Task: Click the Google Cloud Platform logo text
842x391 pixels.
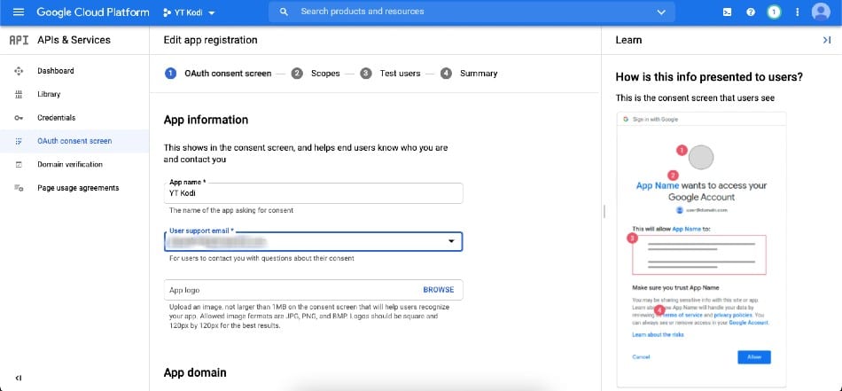Action: tap(93, 12)
